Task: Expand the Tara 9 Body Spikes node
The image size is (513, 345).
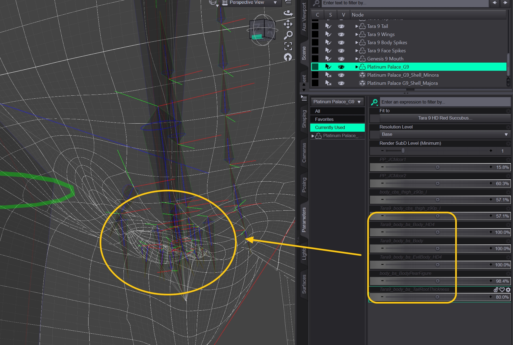Action: pos(357,43)
